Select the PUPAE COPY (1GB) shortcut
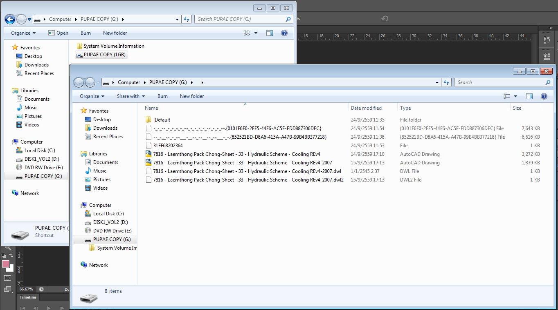Image resolution: width=558 pixels, height=310 pixels. pyautogui.click(x=103, y=55)
